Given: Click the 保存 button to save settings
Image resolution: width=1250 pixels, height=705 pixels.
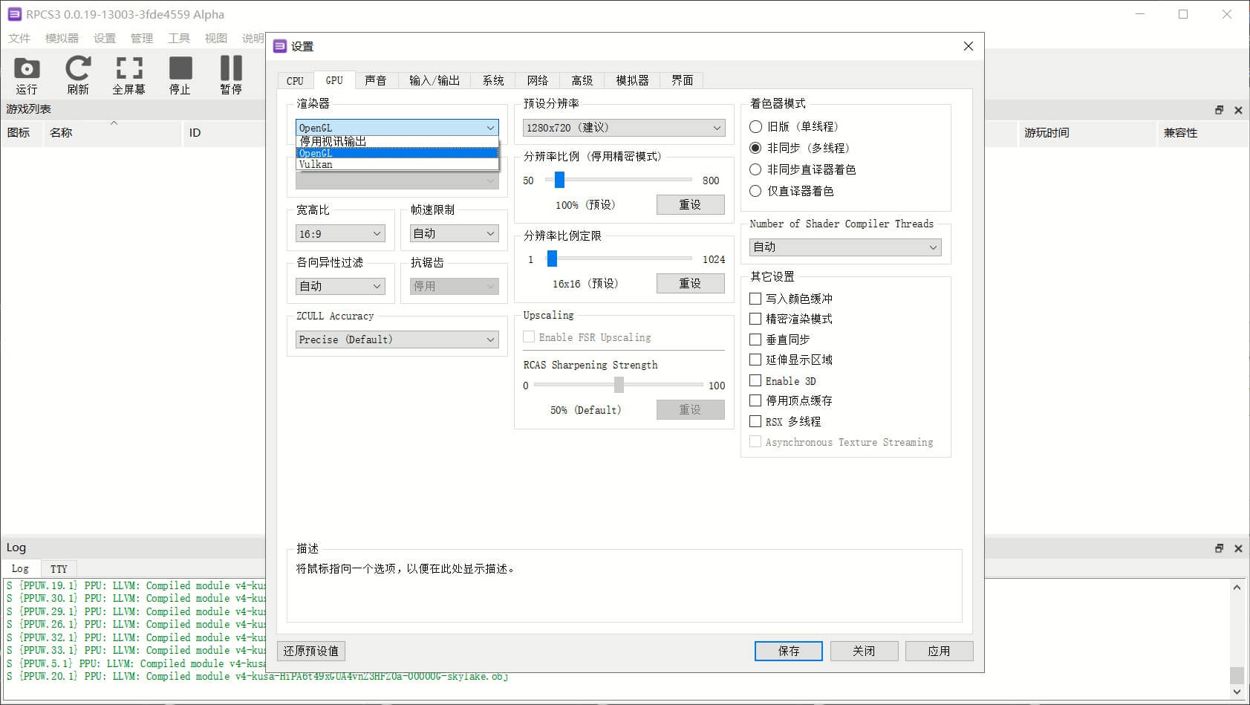Looking at the screenshot, I should pos(787,651).
